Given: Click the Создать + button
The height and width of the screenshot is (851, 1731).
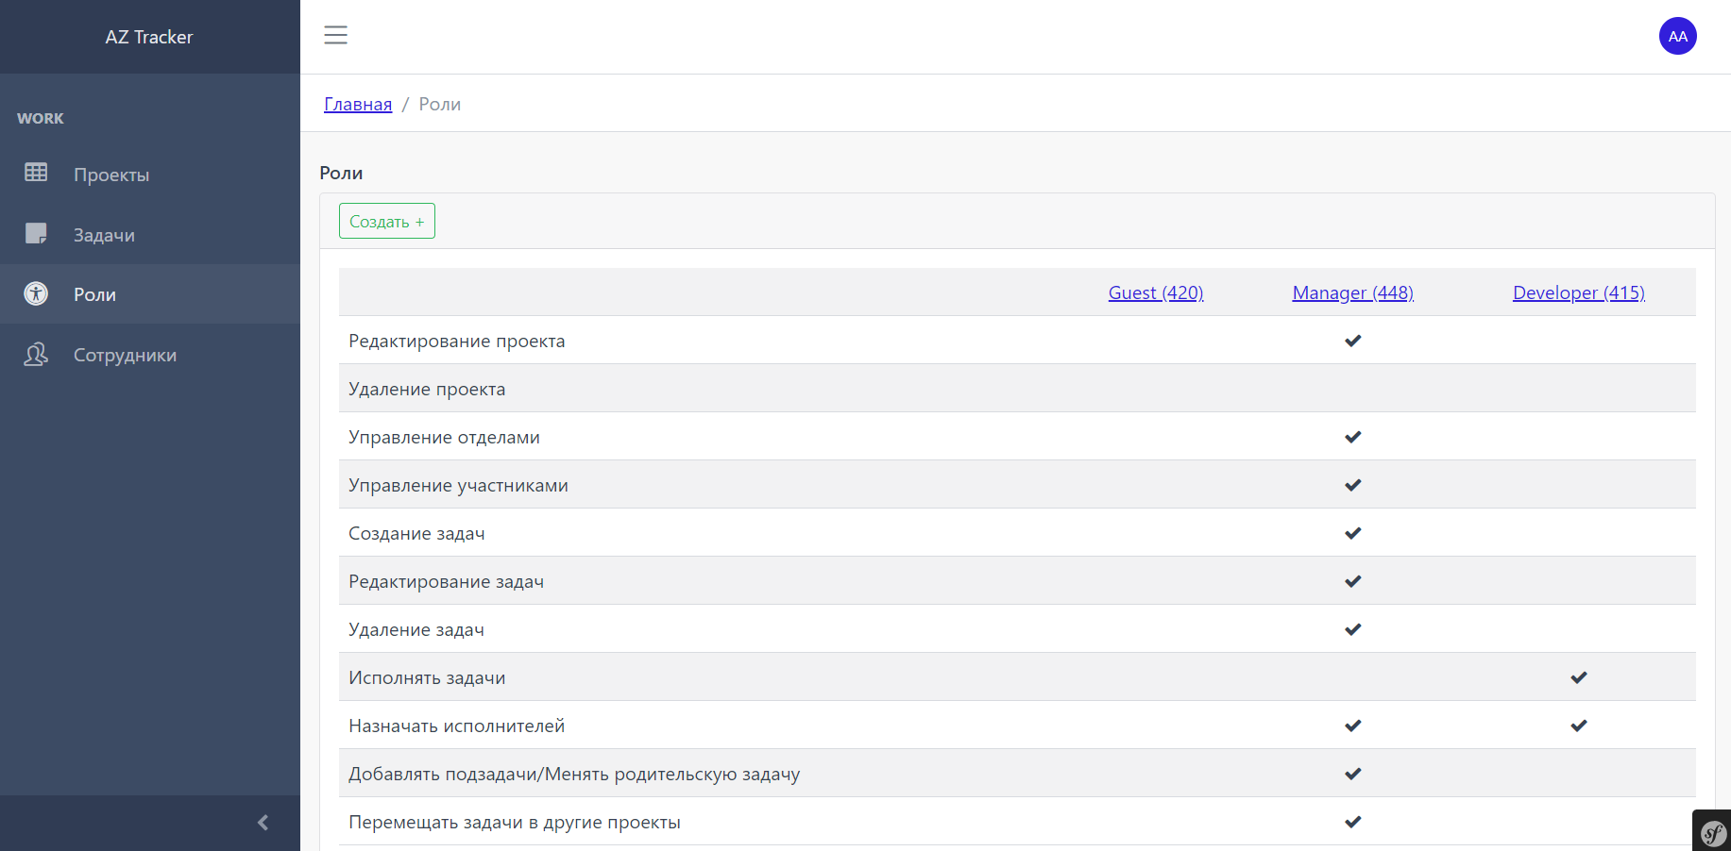Looking at the screenshot, I should [x=386, y=221].
